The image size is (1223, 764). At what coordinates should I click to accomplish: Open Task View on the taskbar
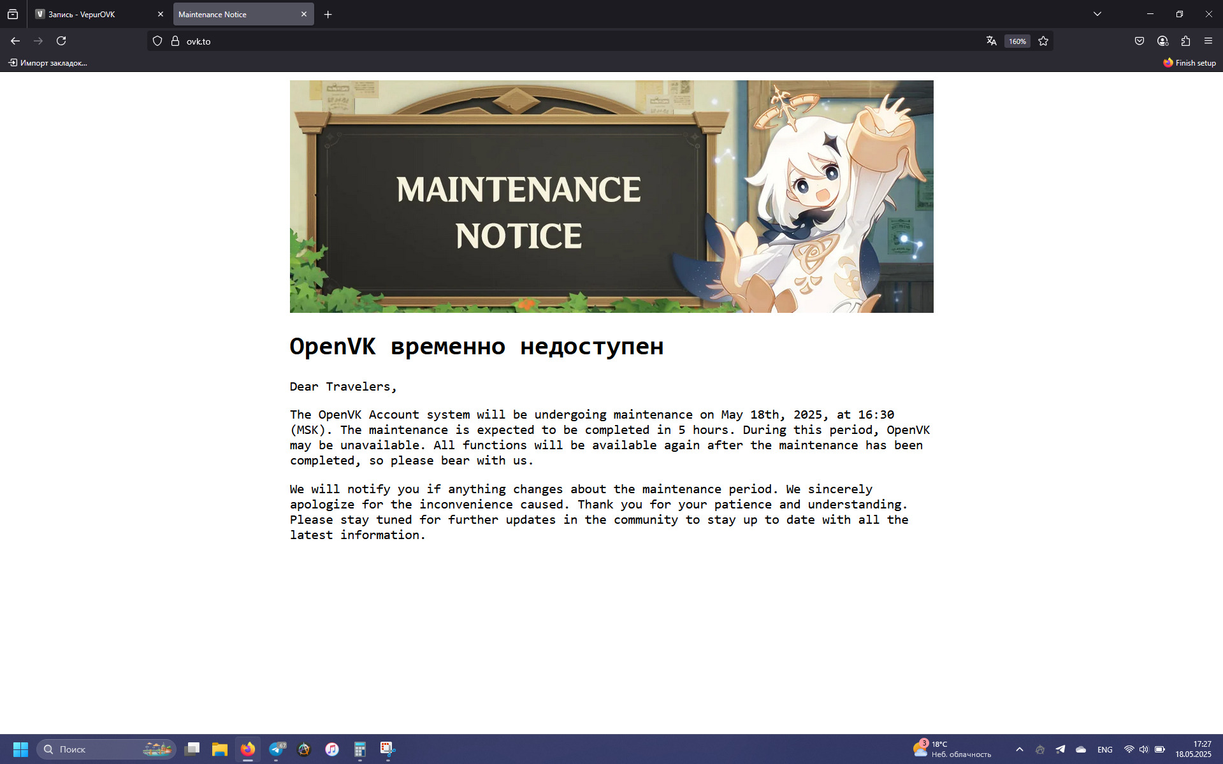[x=192, y=749]
